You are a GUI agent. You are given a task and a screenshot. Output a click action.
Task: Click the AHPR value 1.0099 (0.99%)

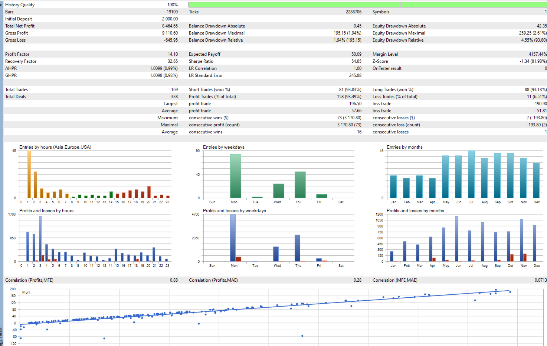[x=164, y=68]
